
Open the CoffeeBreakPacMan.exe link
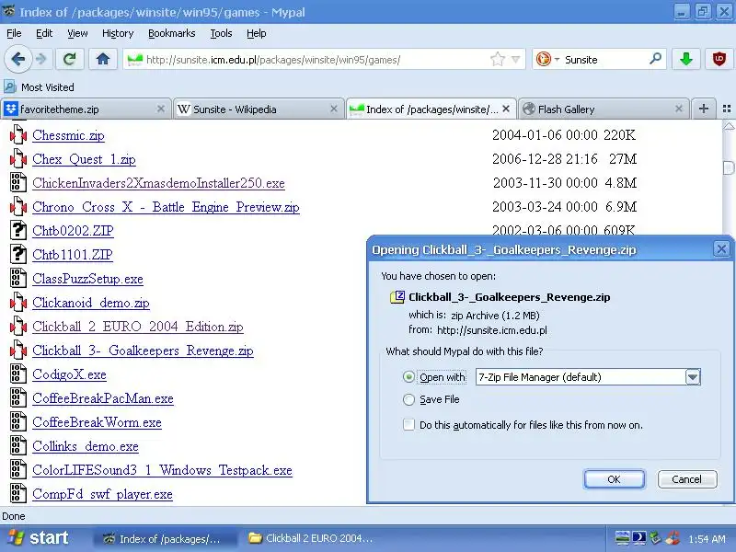pyautogui.click(x=103, y=398)
